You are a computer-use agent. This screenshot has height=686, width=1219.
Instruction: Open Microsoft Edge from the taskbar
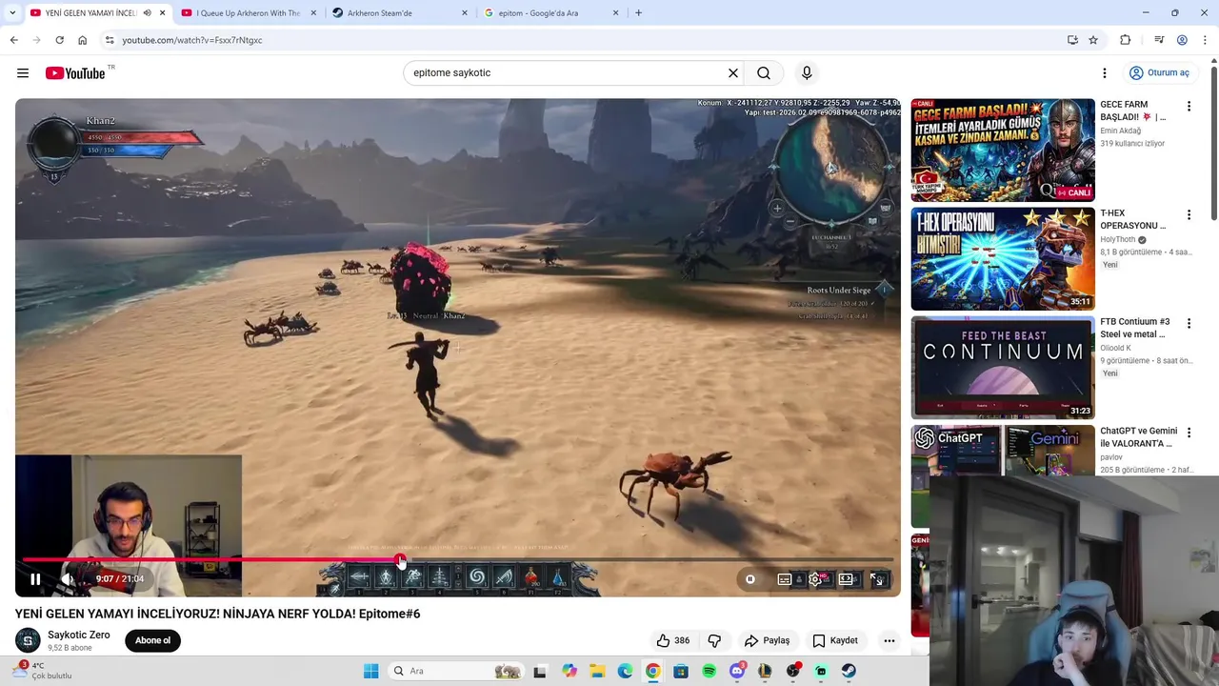[625, 672]
